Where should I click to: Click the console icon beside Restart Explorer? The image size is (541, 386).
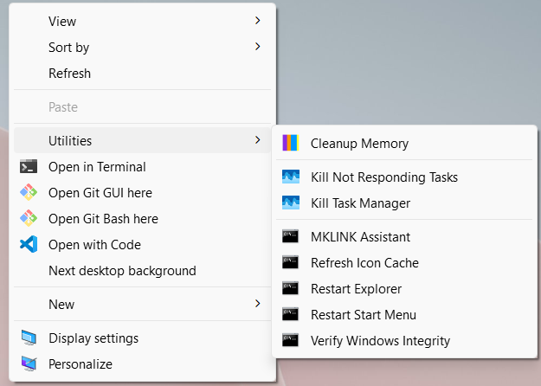click(290, 288)
